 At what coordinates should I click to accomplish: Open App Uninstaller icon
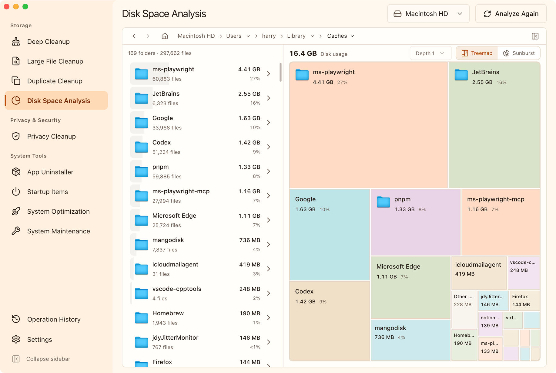pos(16,172)
